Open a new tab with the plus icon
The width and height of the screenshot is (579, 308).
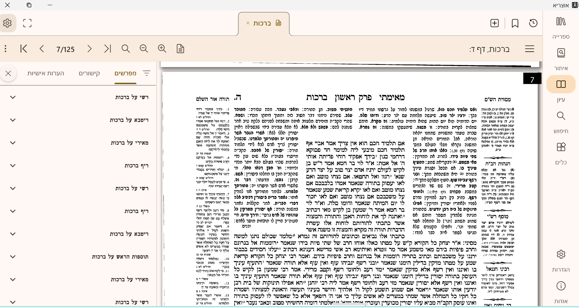[x=494, y=23]
